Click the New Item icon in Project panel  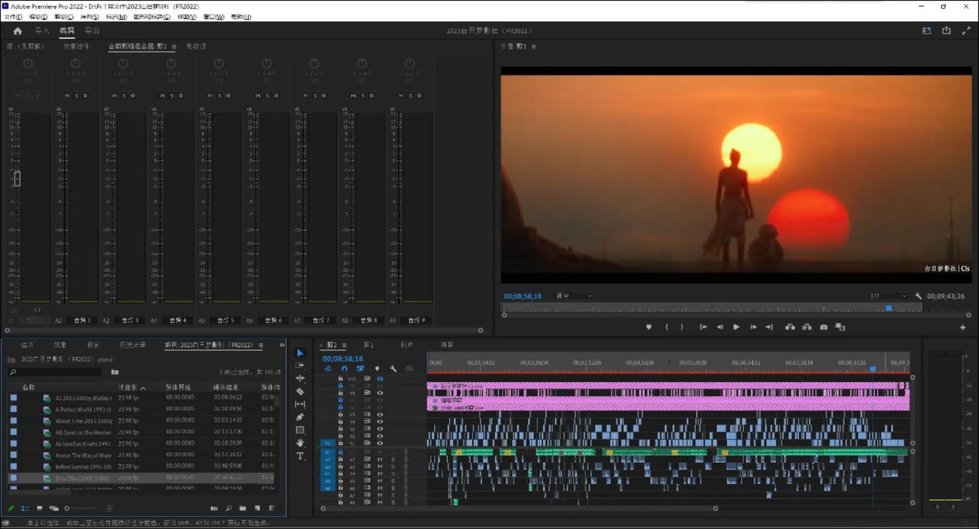[257, 509]
